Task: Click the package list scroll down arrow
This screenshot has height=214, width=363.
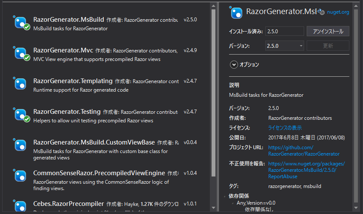Action: (x=213, y=208)
